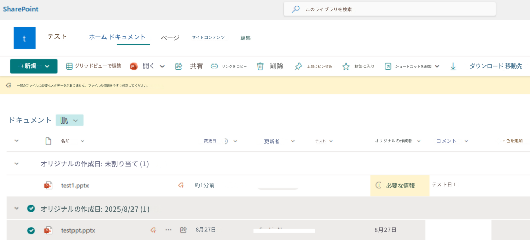Click the テスト日 1 comment cell
530x240 pixels.
[x=444, y=185]
